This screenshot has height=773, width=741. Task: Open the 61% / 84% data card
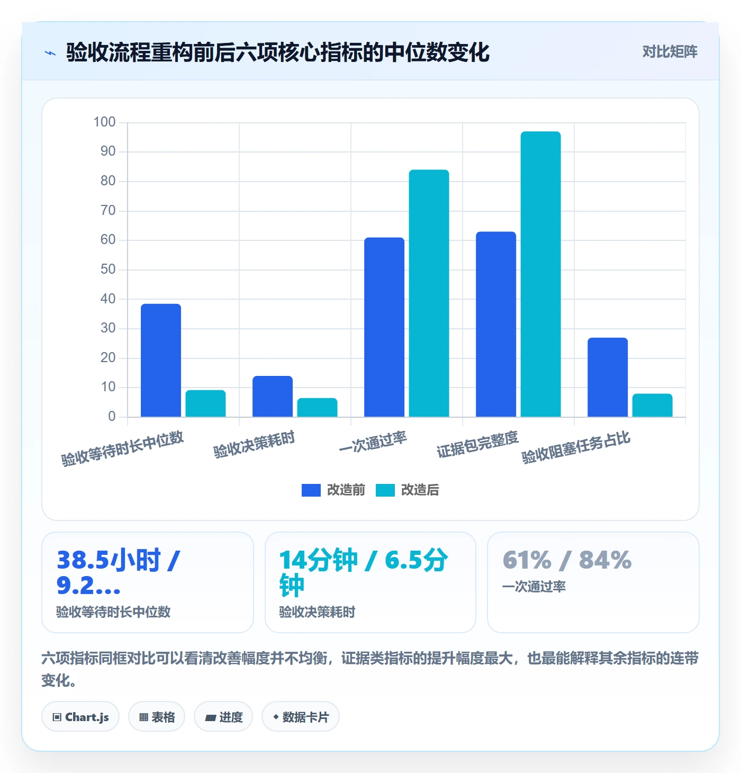point(593,582)
